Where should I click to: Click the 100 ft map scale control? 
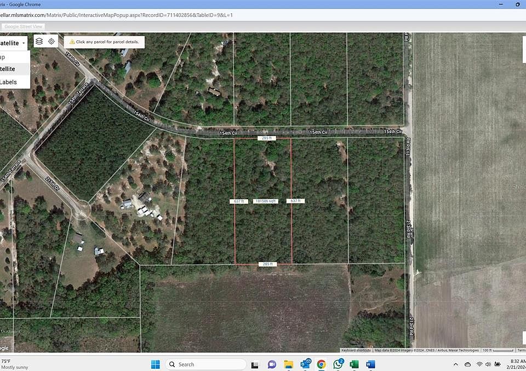click(x=498, y=350)
